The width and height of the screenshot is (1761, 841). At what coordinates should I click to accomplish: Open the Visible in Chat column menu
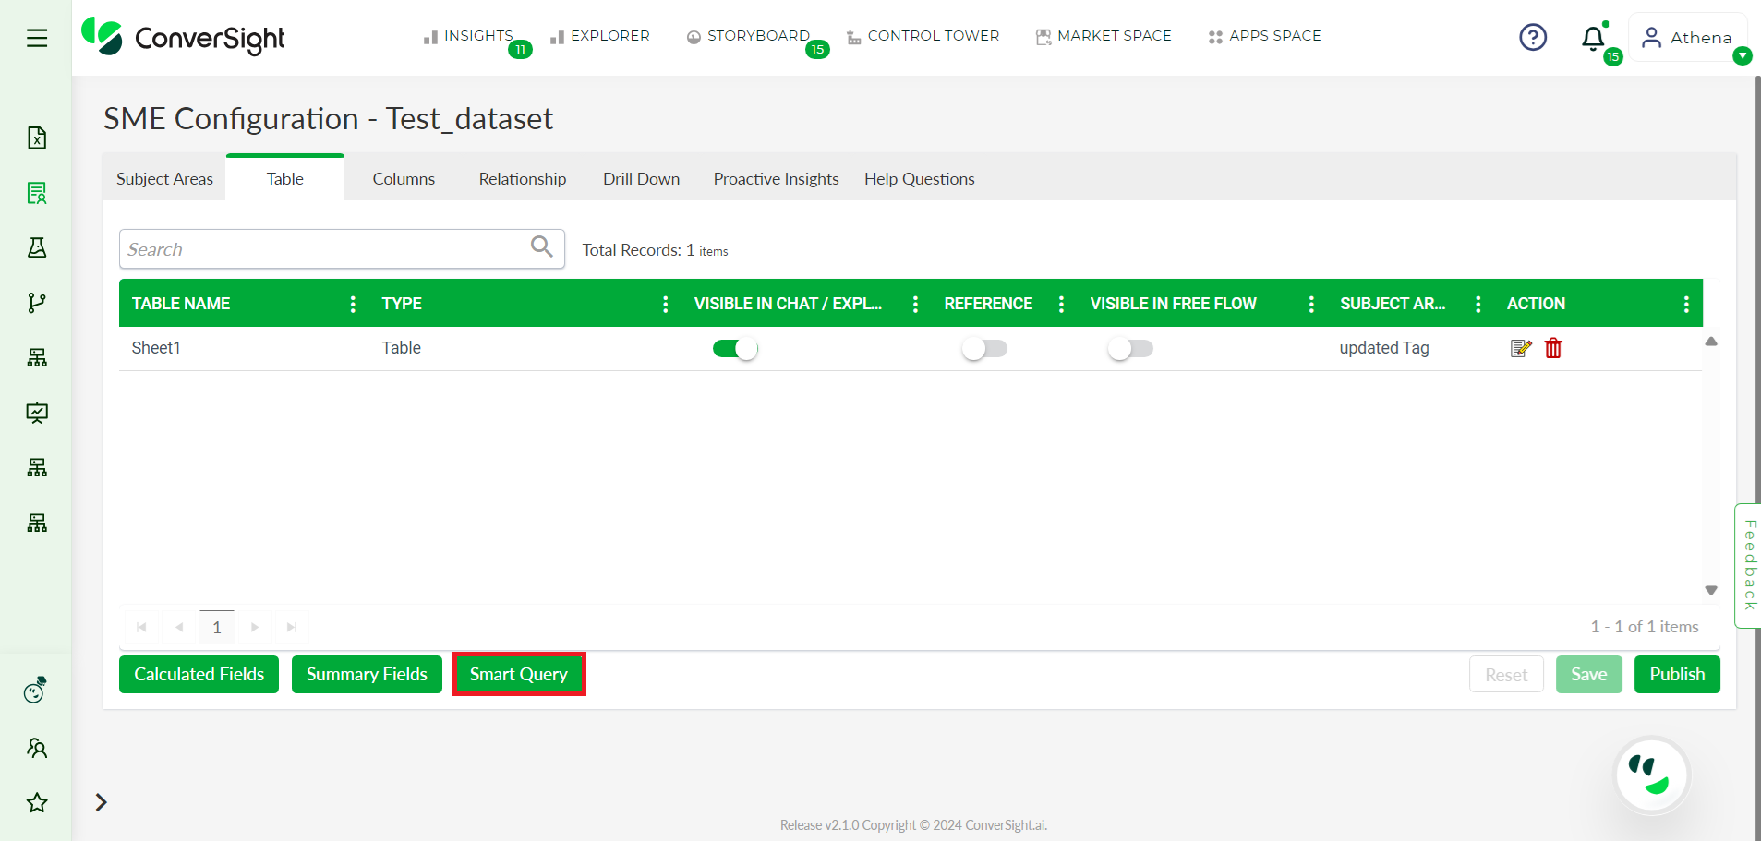click(x=915, y=304)
